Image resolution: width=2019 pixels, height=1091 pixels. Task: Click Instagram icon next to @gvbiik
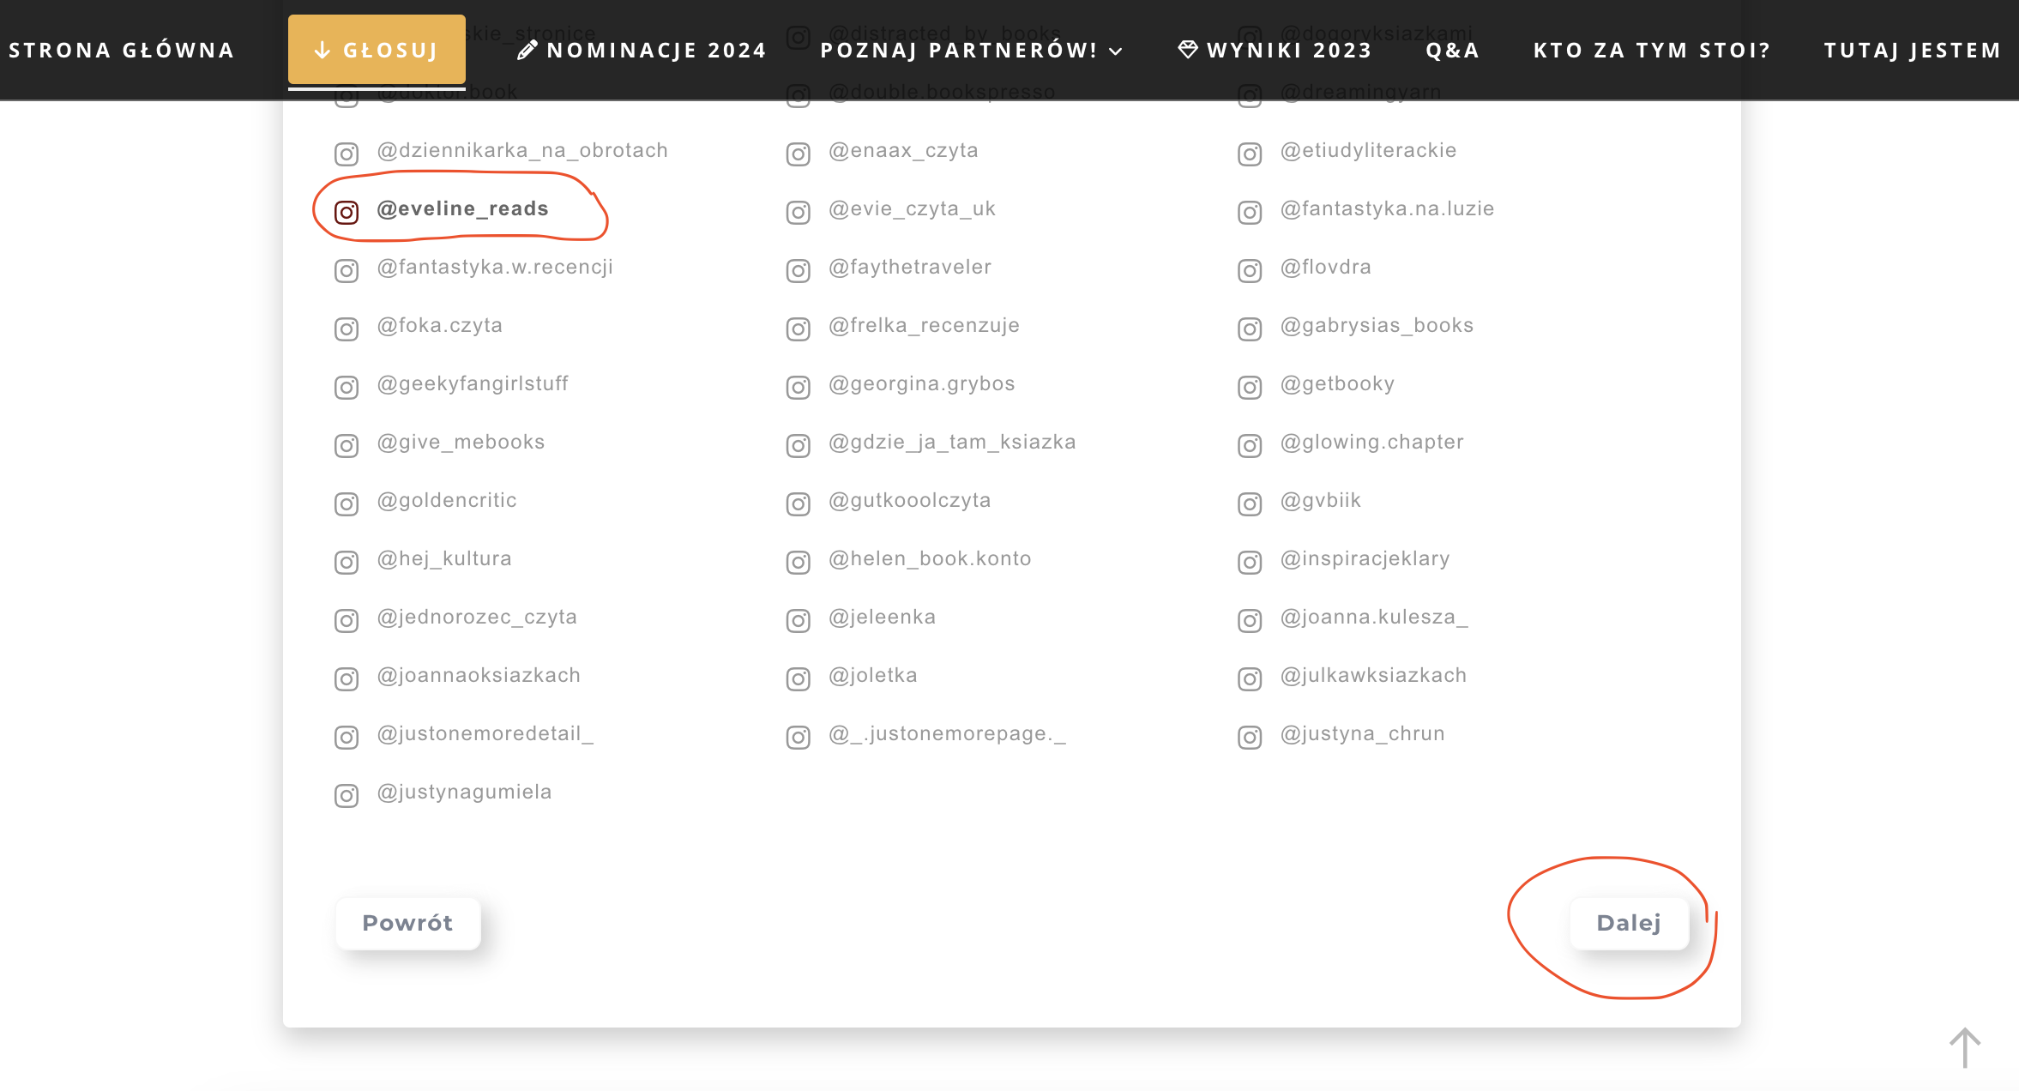click(x=1250, y=503)
